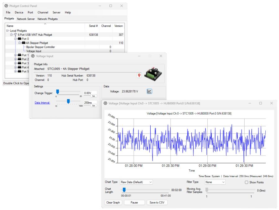The image size is (279, 210).
Task: Click the Port 0 hub icon in the tree
Action: [x=20, y=39]
